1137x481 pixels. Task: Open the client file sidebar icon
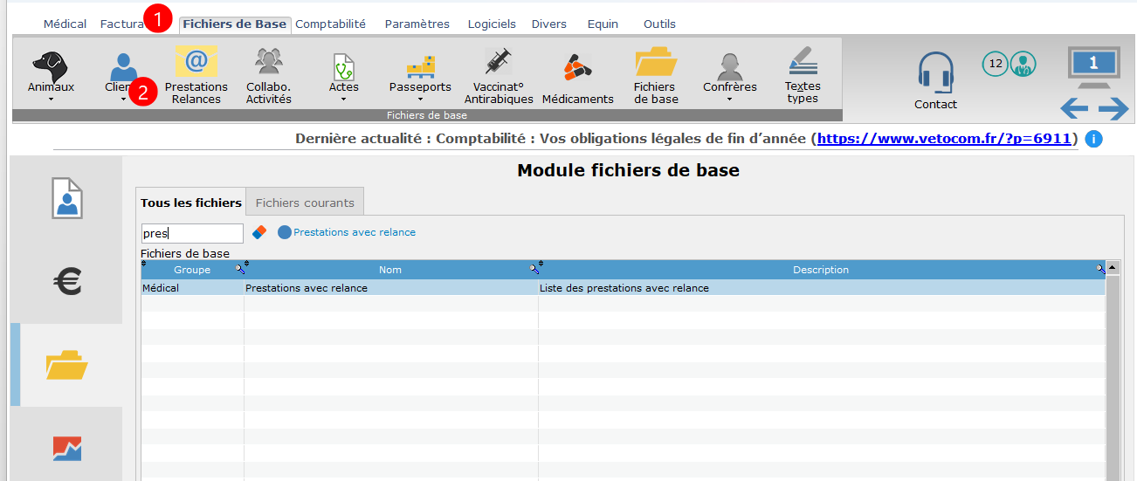(x=66, y=198)
